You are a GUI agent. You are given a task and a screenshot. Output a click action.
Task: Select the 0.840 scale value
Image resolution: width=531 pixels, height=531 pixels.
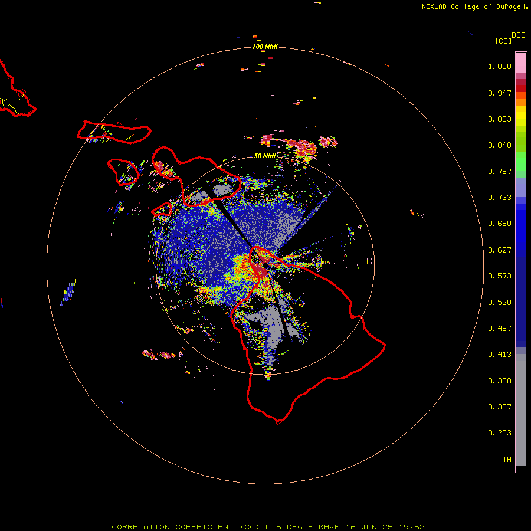500,145
